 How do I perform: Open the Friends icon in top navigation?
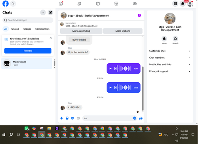[79, 4]
